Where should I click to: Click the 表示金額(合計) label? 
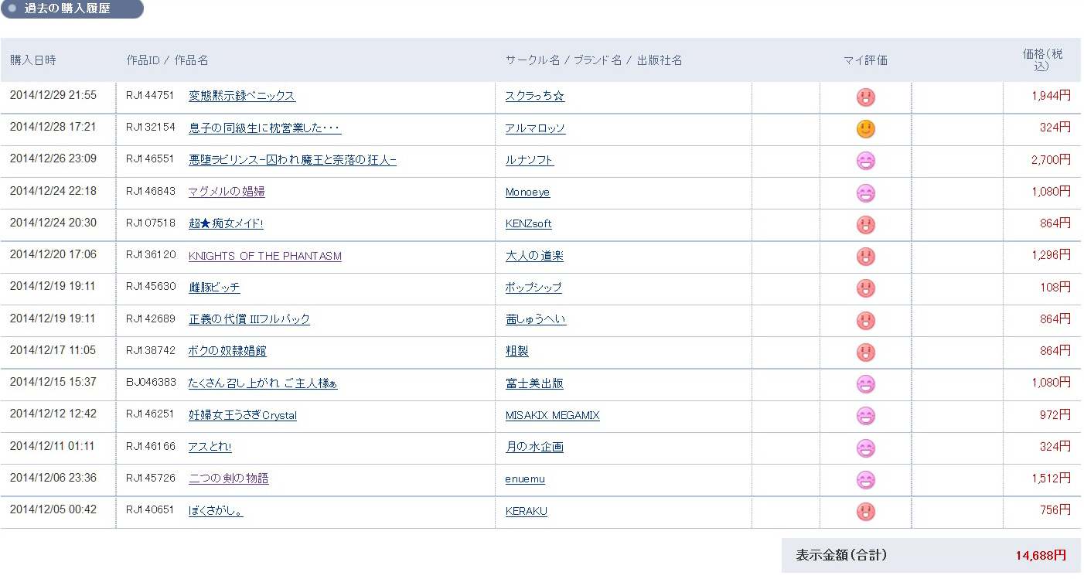click(x=841, y=555)
